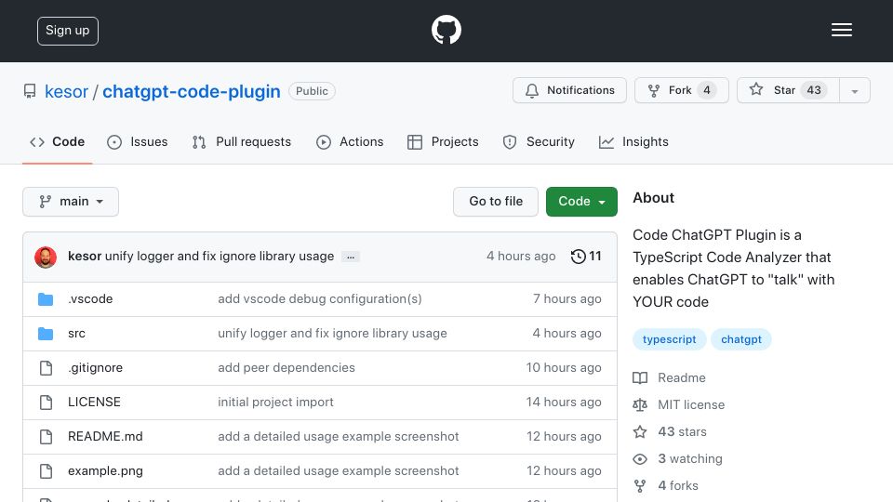This screenshot has height=502, width=893.
Task: Open the Insights tab
Action: (x=633, y=141)
